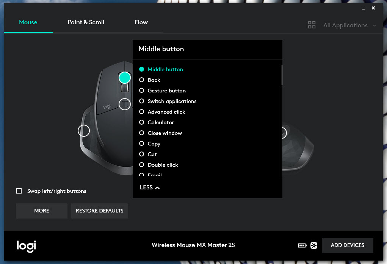Image resolution: width=387 pixels, height=264 pixels.
Task: Click the MORE button
Action: [42, 211]
